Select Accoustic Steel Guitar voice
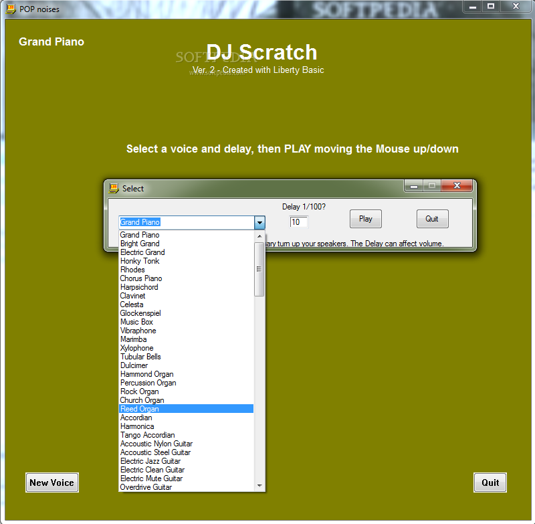This screenshot has width=535, height=524. tap(187, 452)
